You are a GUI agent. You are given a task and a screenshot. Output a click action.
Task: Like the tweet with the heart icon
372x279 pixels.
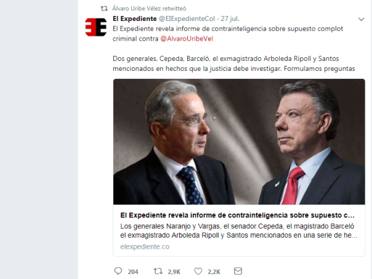[x=198, y=271]
